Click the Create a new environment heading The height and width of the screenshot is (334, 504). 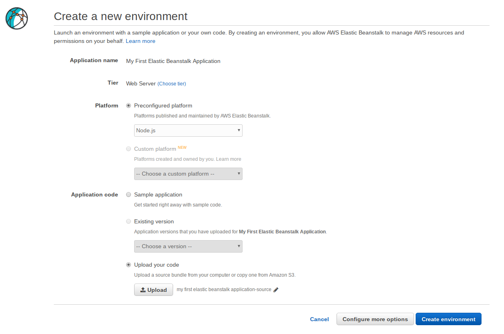pyautogui.click(x=120, y=16)
